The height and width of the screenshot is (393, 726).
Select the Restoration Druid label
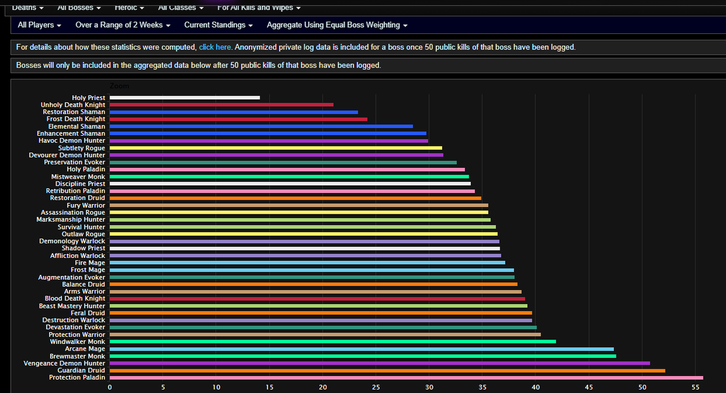click(77, 198)
